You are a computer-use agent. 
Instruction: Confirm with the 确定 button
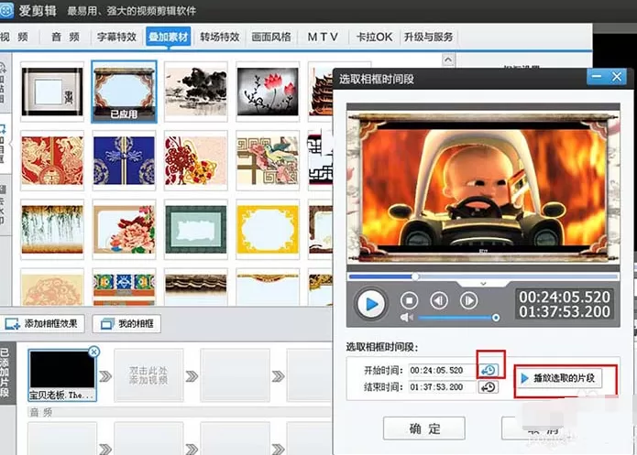point(423,428)
